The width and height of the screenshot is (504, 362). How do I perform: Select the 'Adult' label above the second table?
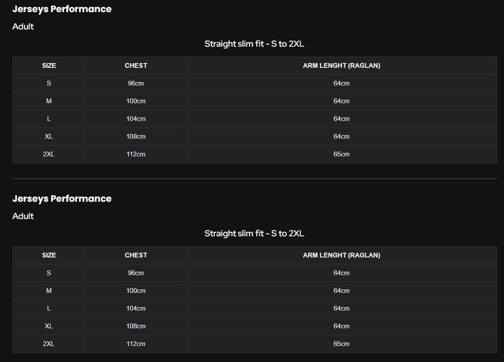click(x=23, y=216)
